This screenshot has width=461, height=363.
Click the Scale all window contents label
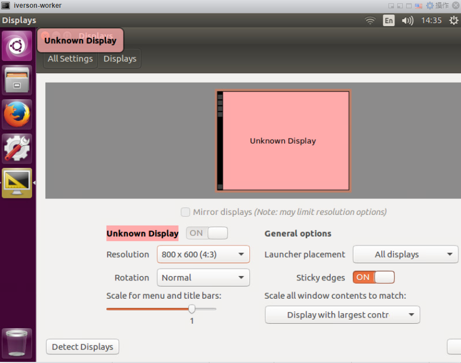tap(335, 295)
